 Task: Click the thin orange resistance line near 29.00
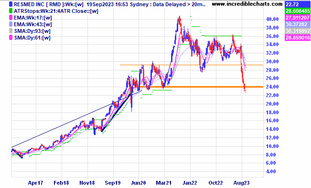coord(192,65)
